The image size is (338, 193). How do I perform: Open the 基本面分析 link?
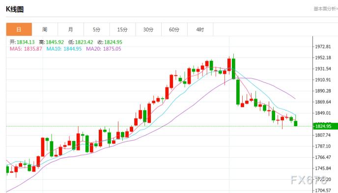pos(326,9)
